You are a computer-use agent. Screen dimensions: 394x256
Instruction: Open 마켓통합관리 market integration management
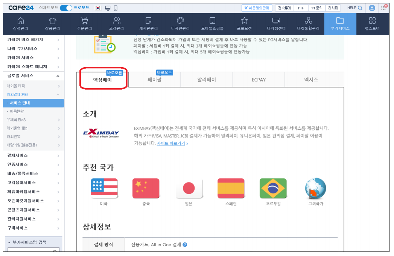(x=308, y=24)
